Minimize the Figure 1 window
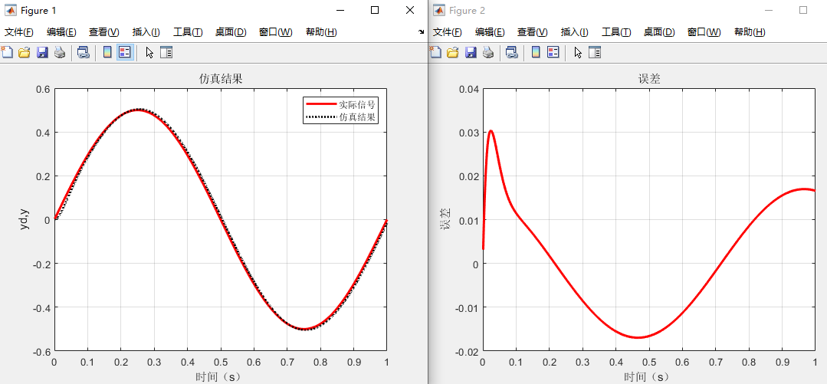Image resolution: width=827 pixels, height=384 pixels. [341, 10]
